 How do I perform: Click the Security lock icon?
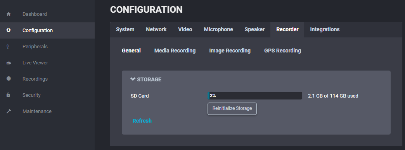(x=8, y=95)
